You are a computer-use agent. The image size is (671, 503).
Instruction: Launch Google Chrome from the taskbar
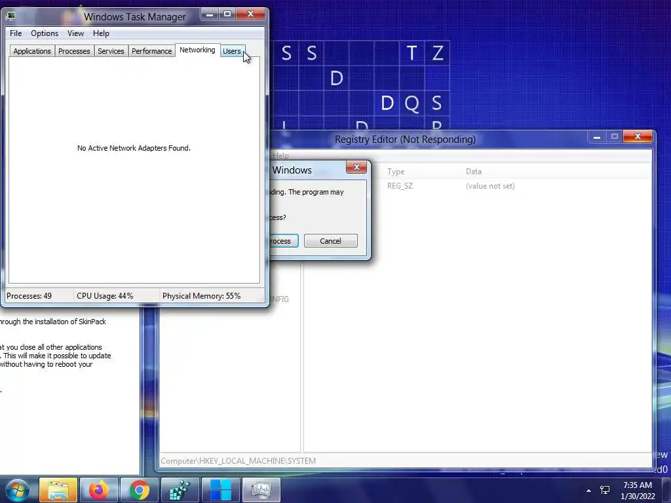point(139,490)
